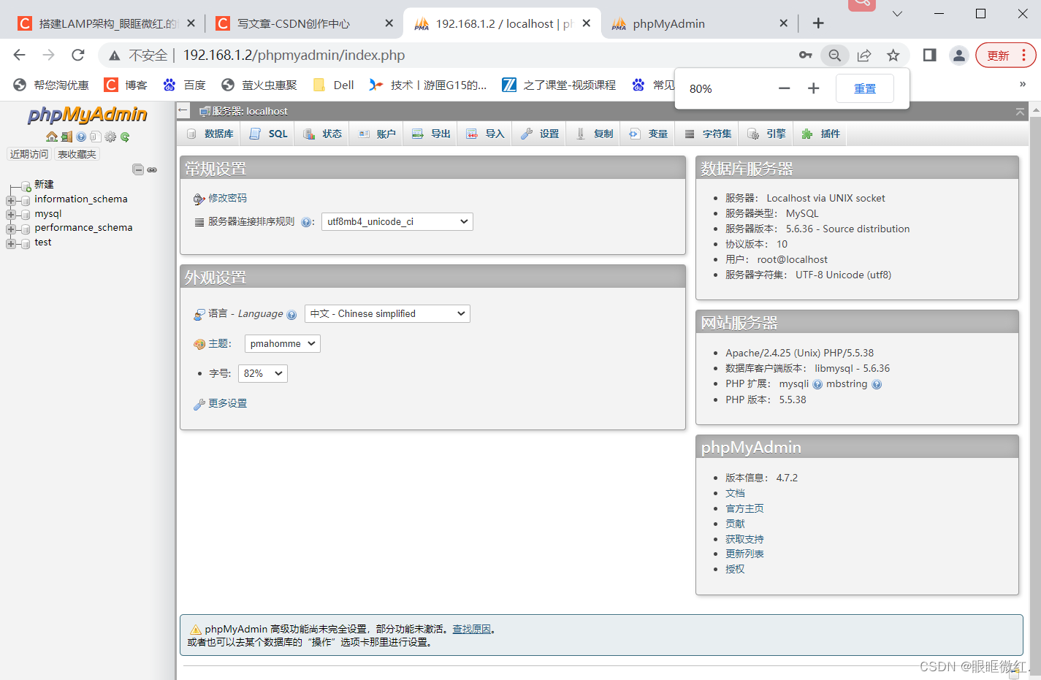
Task: Open Chrome tab search chevron in title bar
Action: [897, 13]
